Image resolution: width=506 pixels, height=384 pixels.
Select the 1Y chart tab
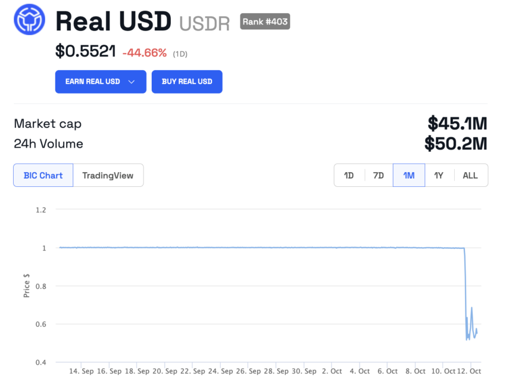[439, 175]
